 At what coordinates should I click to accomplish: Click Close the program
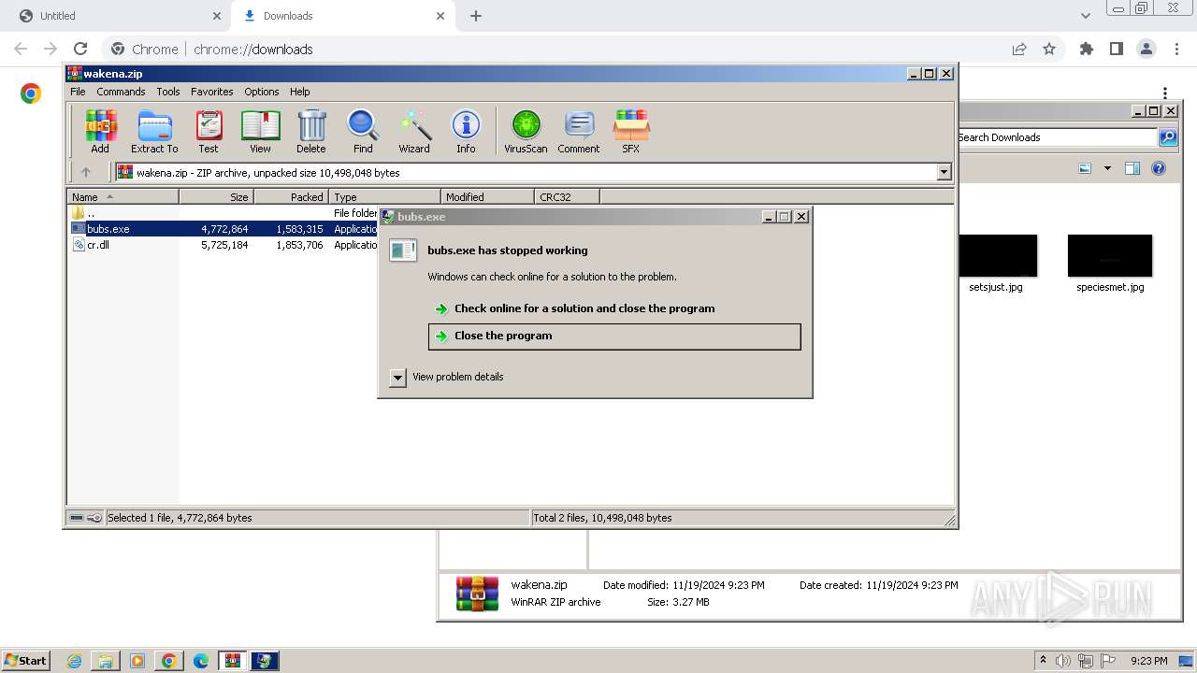(614, 336)
